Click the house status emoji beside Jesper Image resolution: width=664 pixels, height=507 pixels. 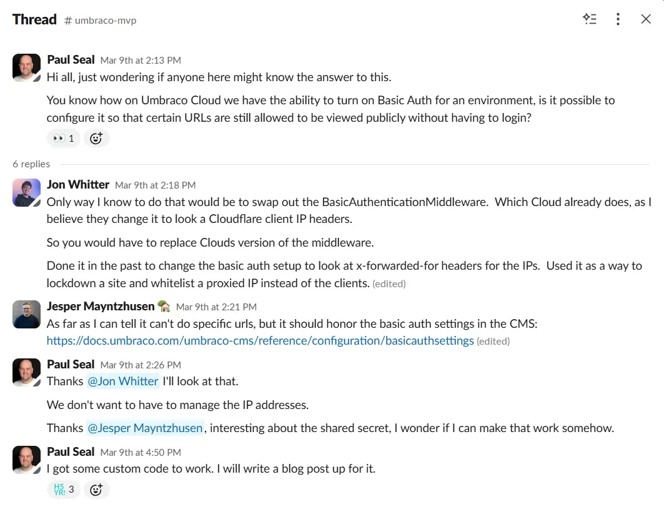coord(164,307)
